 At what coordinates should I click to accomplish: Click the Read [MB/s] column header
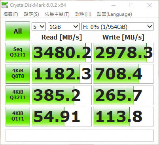coord(62,37)
